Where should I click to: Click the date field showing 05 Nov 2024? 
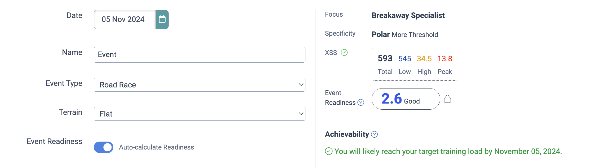[x=125, y=20]
